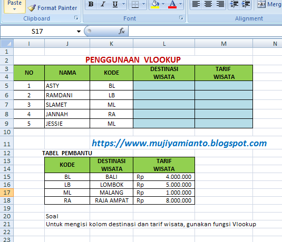Open the mujiyamianto.blogspot.com link
282x242 pixels.
point(179,143)
